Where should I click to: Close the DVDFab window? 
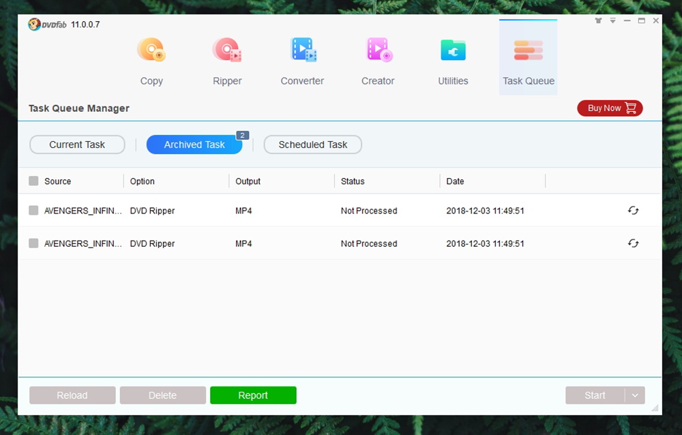point(656,20)
